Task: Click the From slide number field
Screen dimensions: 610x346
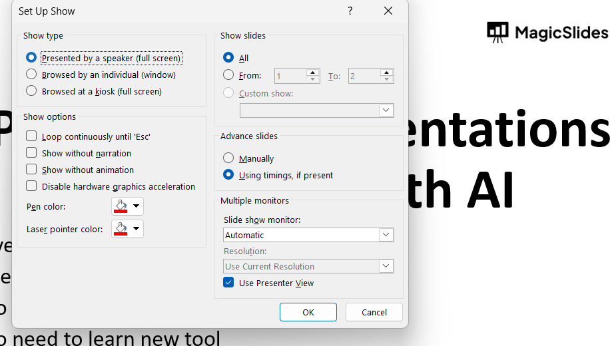Action: point(290,76)
